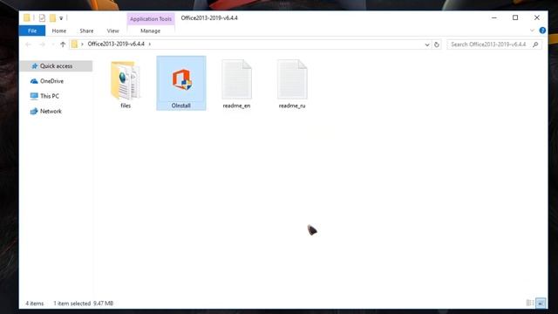Open the files folder
The image size is (558, 314).
(x=126, y=85)
